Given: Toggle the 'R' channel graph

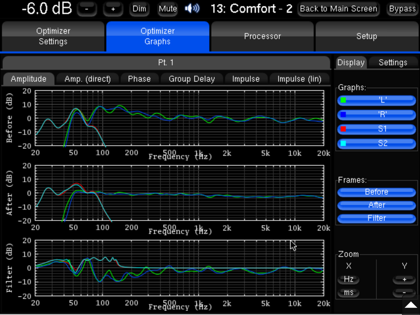Looking at the screenshot, I should pyautogui.click(x=376, y=114).
